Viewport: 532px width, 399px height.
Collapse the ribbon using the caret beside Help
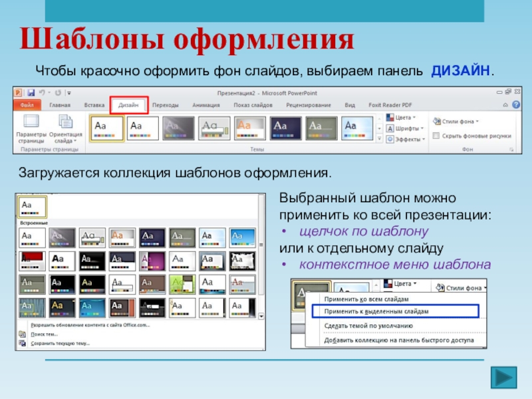505,105
